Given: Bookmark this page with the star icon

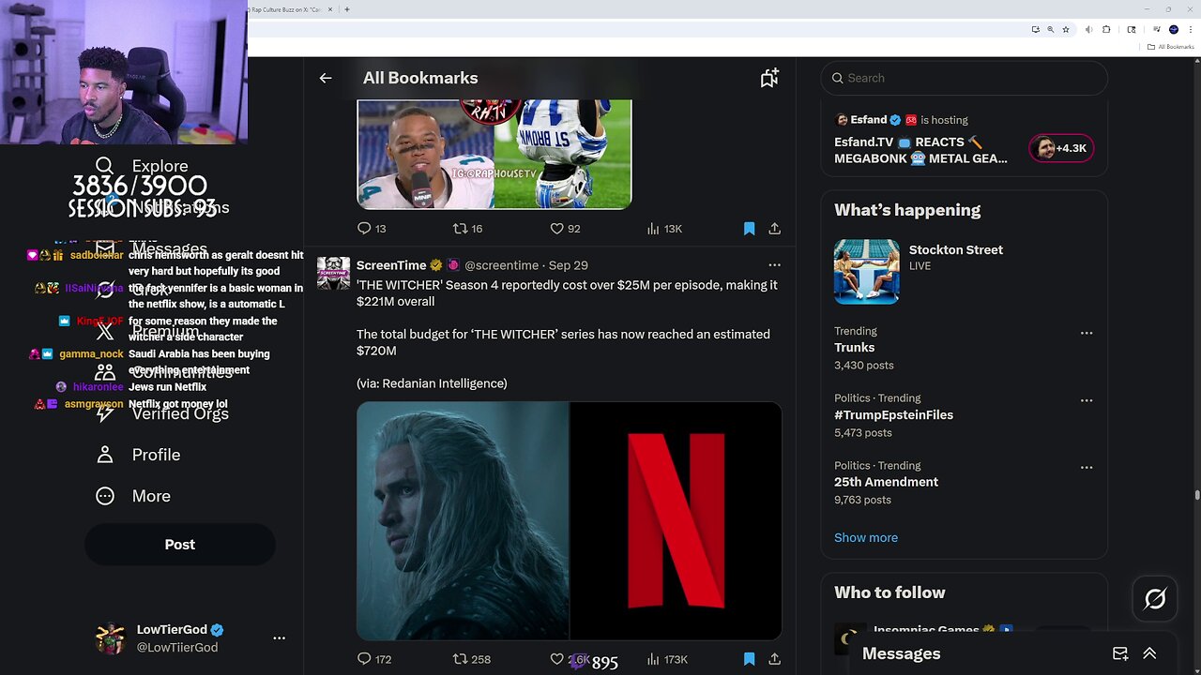Looking at the screenshot, I should (x=1066, y=29).
